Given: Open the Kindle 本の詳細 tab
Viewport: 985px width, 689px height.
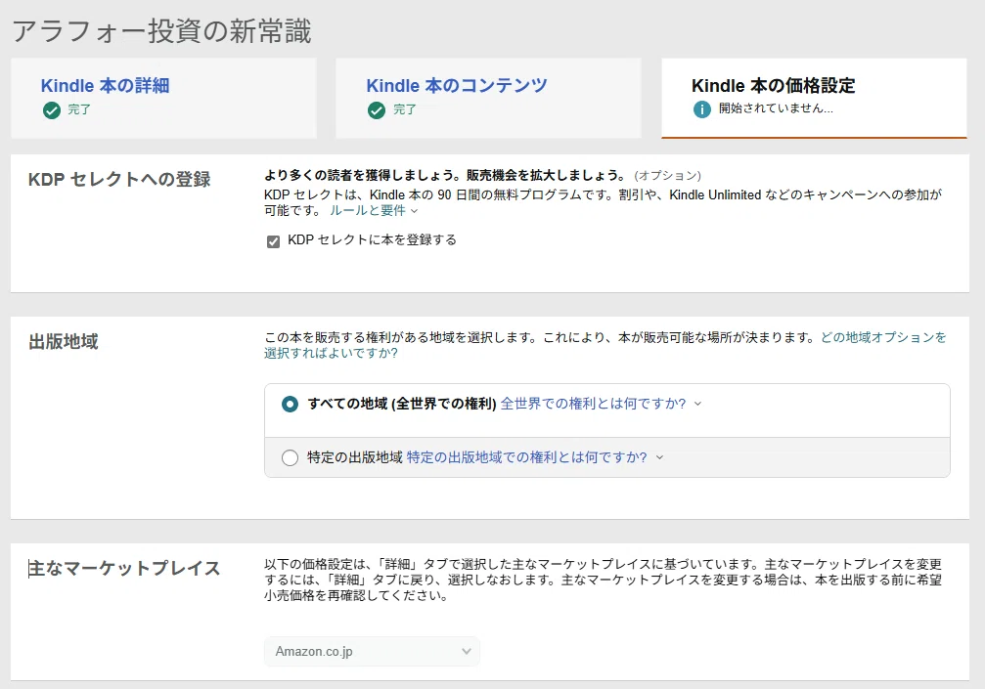Looking at the screenshot, I should coord(163,98).
